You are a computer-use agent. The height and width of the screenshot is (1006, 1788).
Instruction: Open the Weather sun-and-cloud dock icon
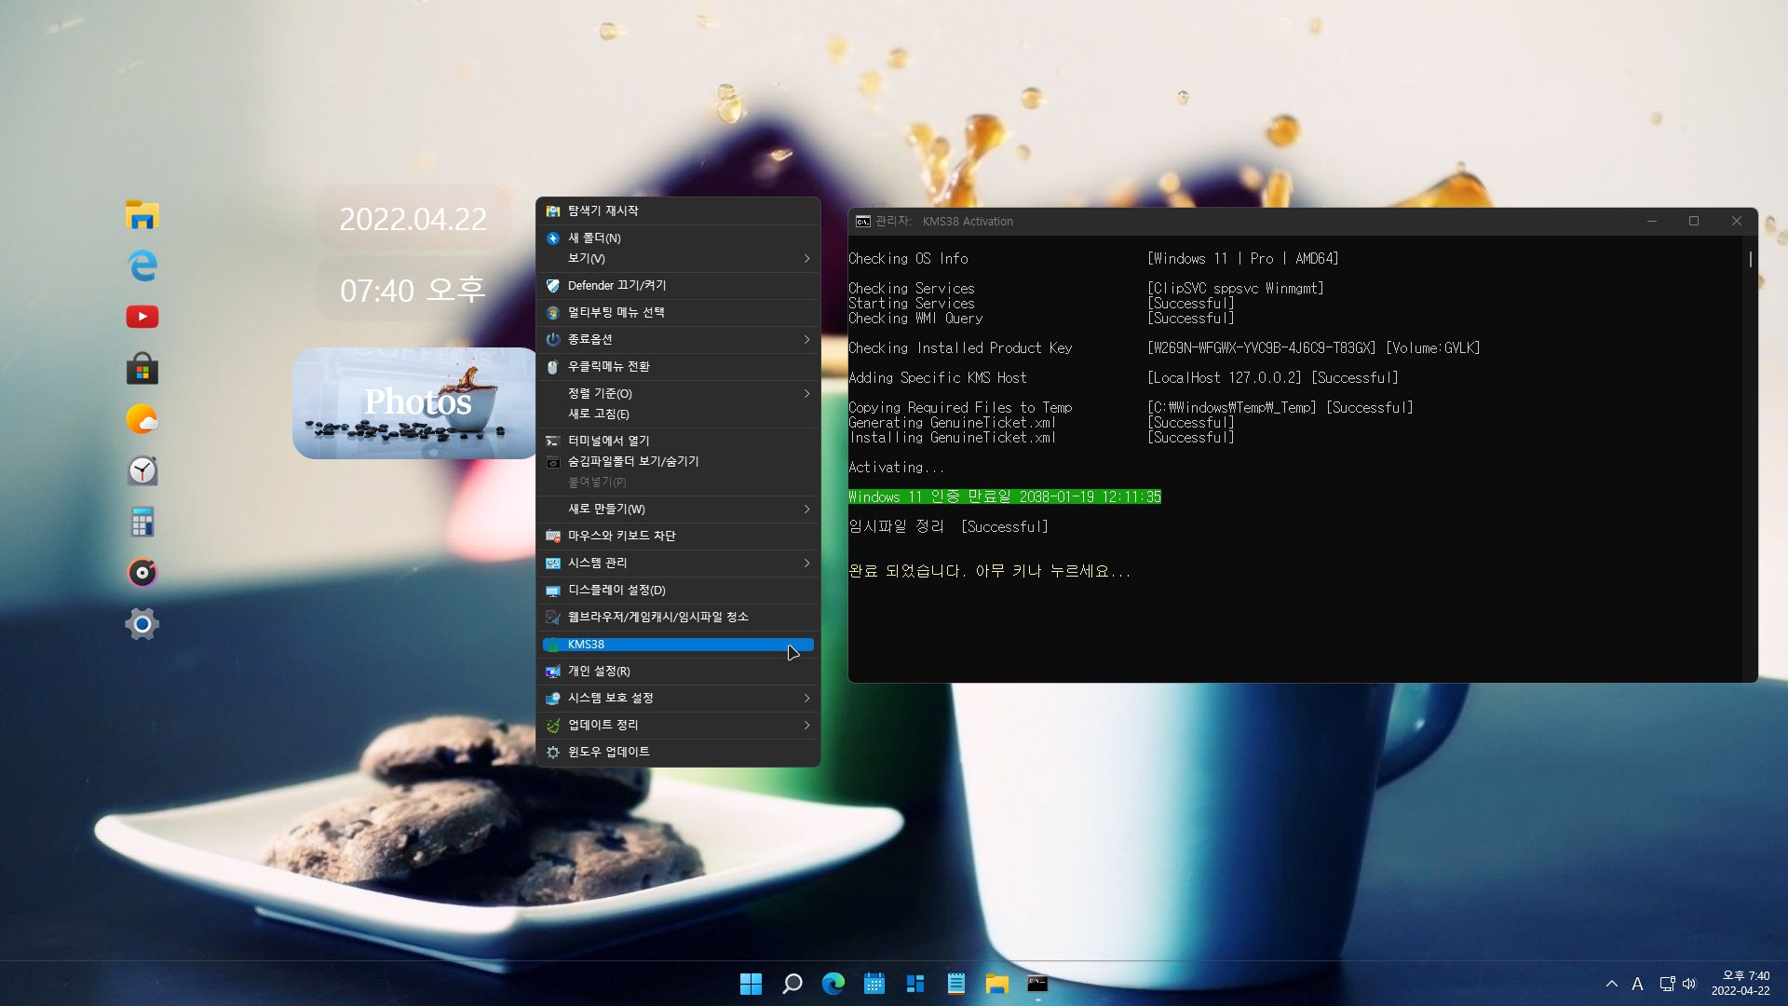142,419
